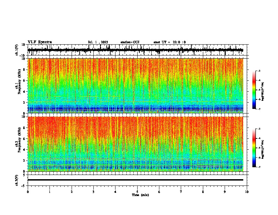278x215 pixels.
Task: Click the log(PSD) label beside ch.2 colorbar
Action: 263,150
